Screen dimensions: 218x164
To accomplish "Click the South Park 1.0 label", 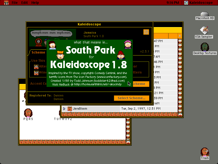I will coord(93,36).
